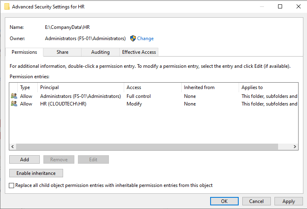307x209 pixels.
Task: Click Allow in the HR row
Action: [26, 104]
